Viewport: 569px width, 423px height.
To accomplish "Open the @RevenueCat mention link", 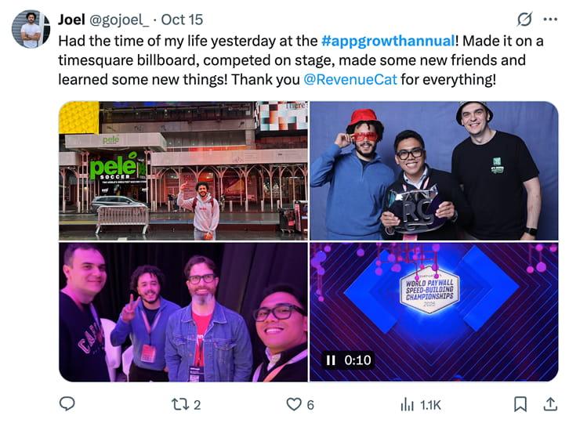I will tap(350, 79).
